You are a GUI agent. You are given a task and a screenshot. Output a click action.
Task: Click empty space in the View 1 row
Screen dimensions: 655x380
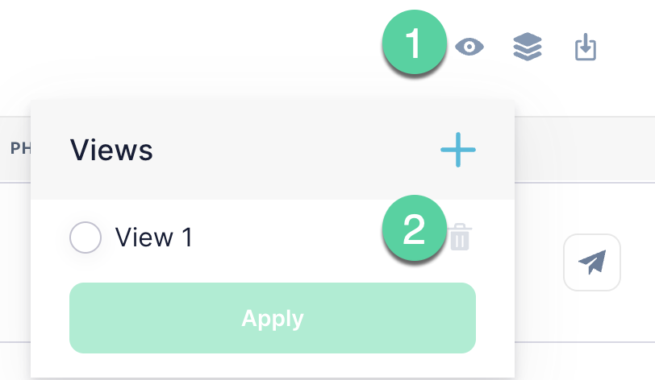pyautogui.click(x=284, y=237)
